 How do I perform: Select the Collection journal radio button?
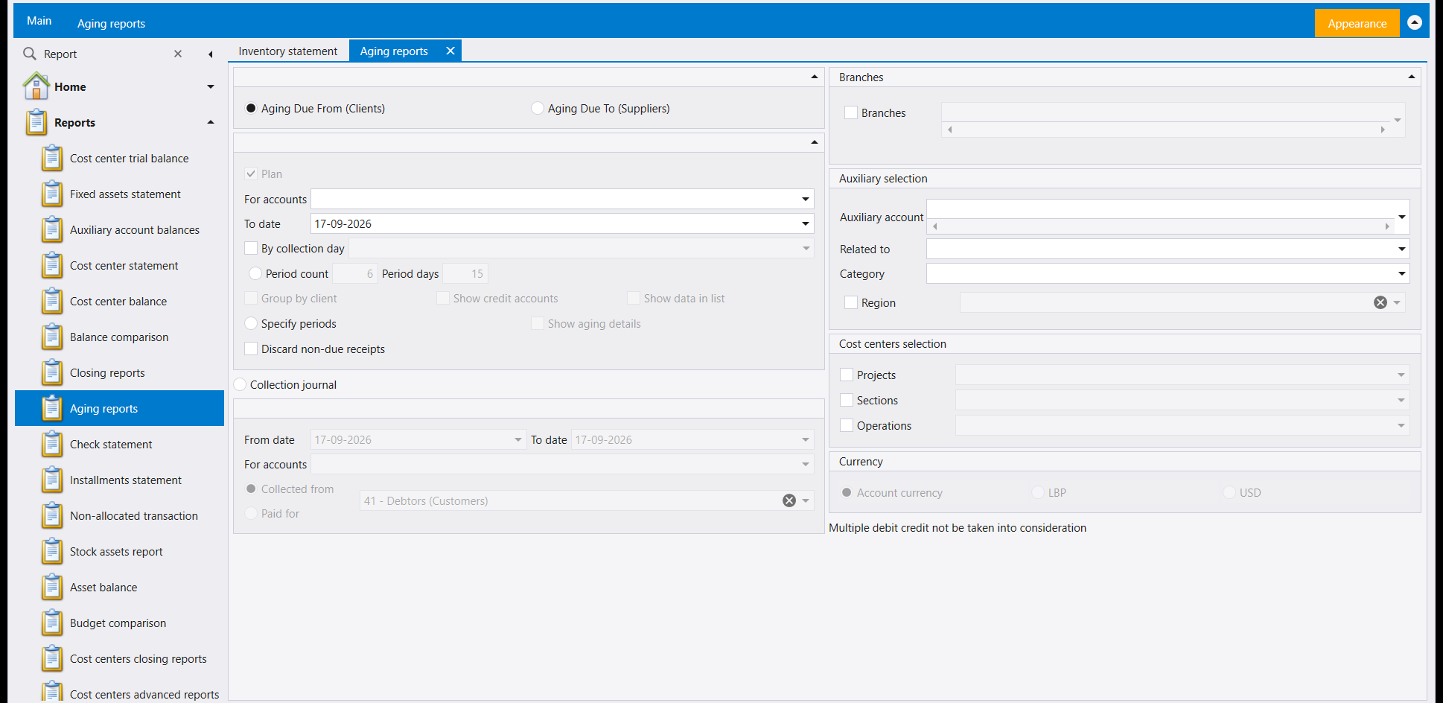click(240, 384)
